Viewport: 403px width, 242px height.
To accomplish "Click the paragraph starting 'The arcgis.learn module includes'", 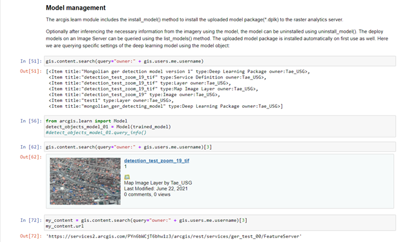I will point(194,19).
